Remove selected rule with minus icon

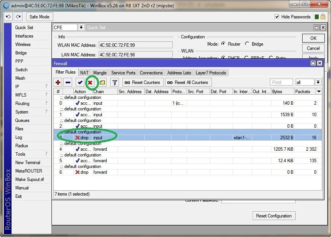[x=68, y=82]
